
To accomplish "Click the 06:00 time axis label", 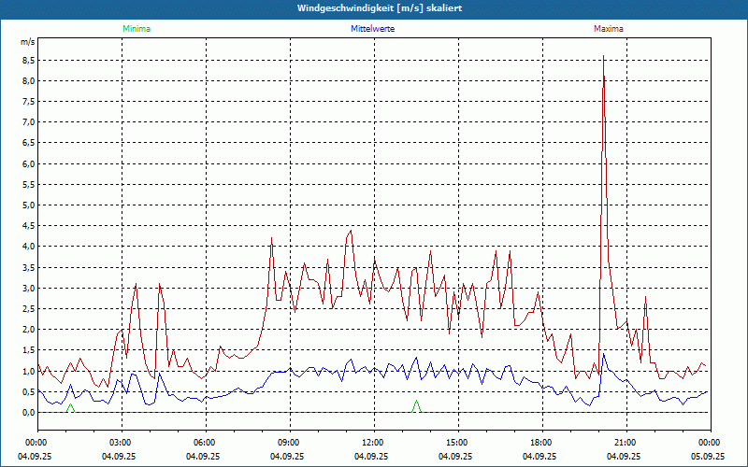I will coord(206,443).
